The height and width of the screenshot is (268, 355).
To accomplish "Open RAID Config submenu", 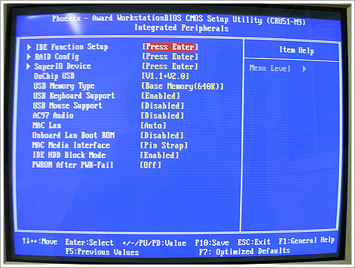I will [x=57, y=56].
